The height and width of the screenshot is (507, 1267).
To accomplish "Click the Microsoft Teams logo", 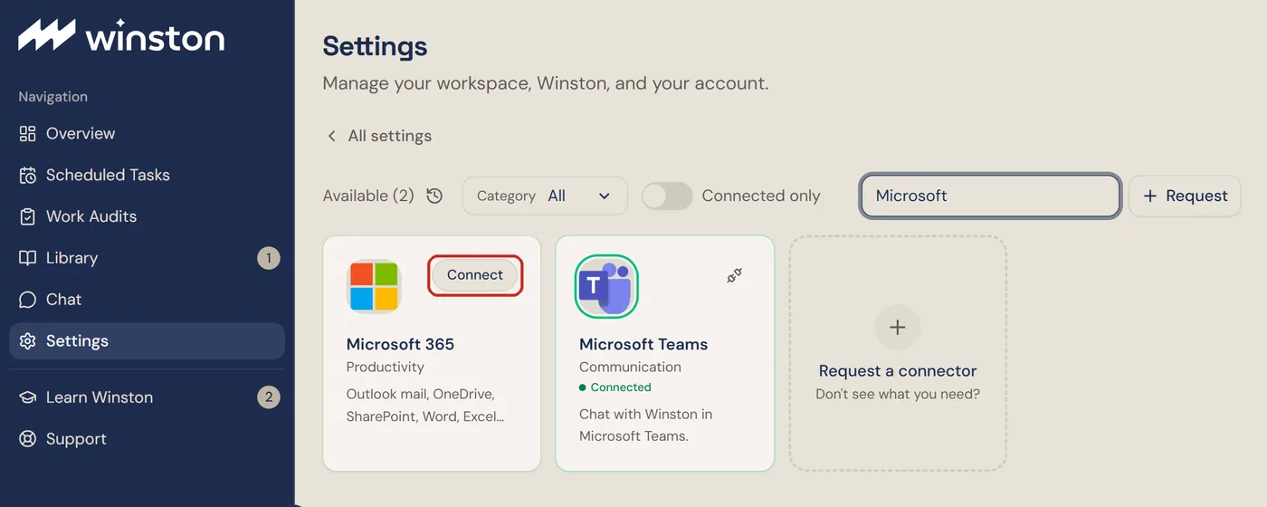I will point(606,286).
